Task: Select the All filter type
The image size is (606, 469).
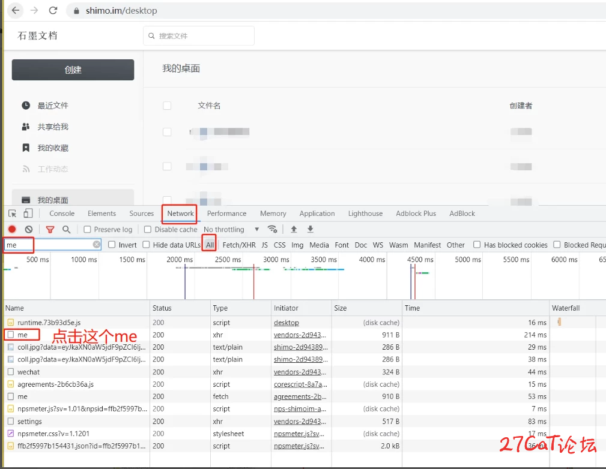Action: point(210,245)
